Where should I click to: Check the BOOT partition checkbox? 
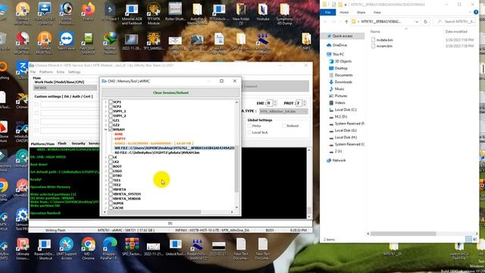111,166
